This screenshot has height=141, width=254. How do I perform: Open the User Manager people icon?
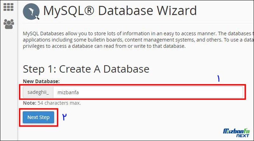(9, 24)
